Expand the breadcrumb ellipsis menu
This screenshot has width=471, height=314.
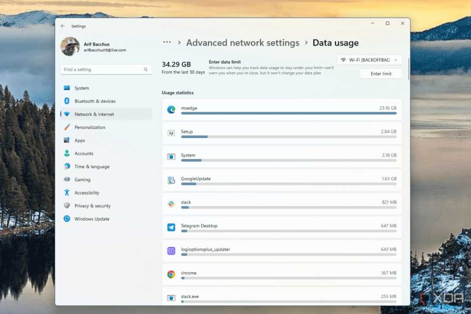click(167, 42)
